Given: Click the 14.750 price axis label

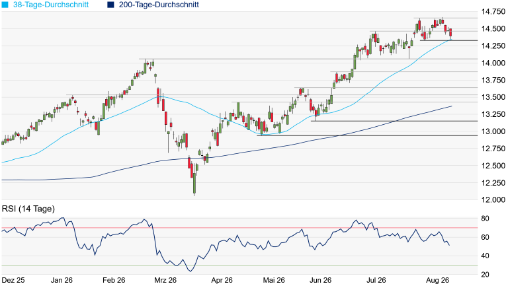Looking at the screenshot, I should coord(493,12).
